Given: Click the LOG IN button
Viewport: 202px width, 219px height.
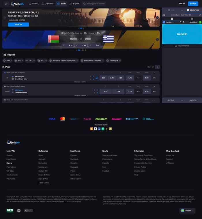Looking at the screenshot, I should click(182, 4).
